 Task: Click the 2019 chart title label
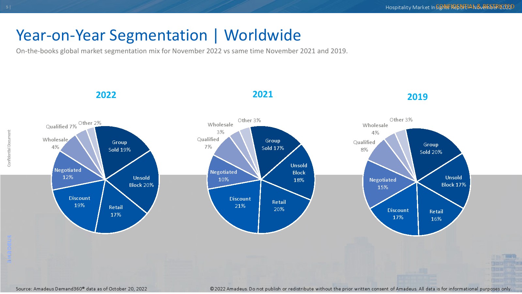(417, 97)
